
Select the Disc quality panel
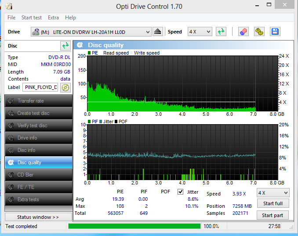pyautogui.click(x=39, y=162)
